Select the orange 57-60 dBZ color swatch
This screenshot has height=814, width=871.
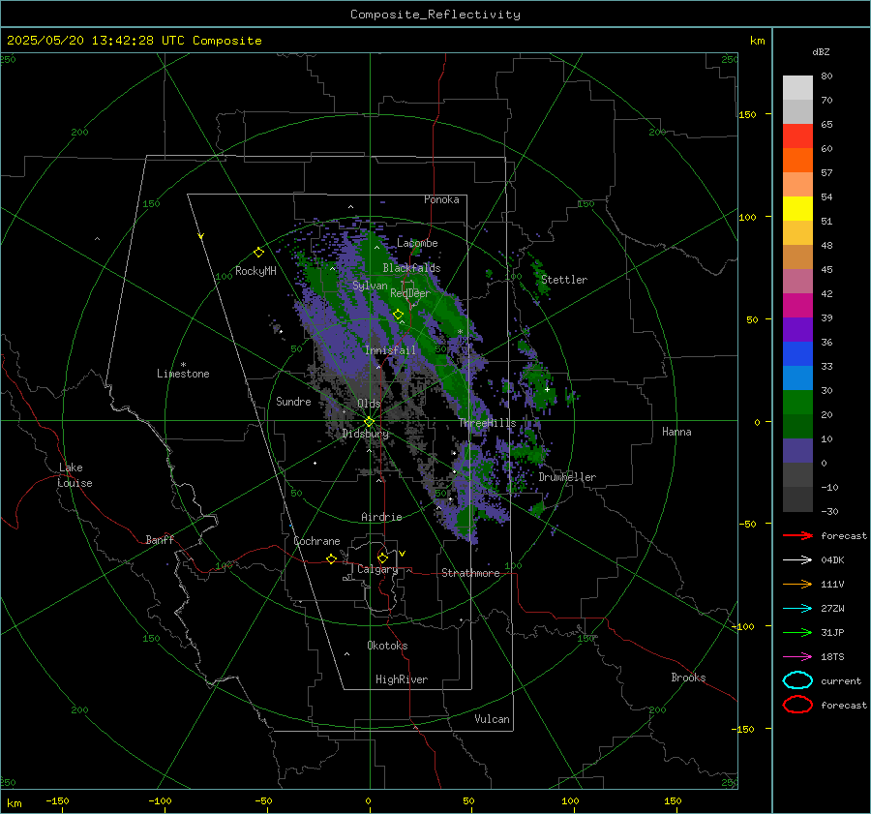pyautogui.click(x=797, y=161)
